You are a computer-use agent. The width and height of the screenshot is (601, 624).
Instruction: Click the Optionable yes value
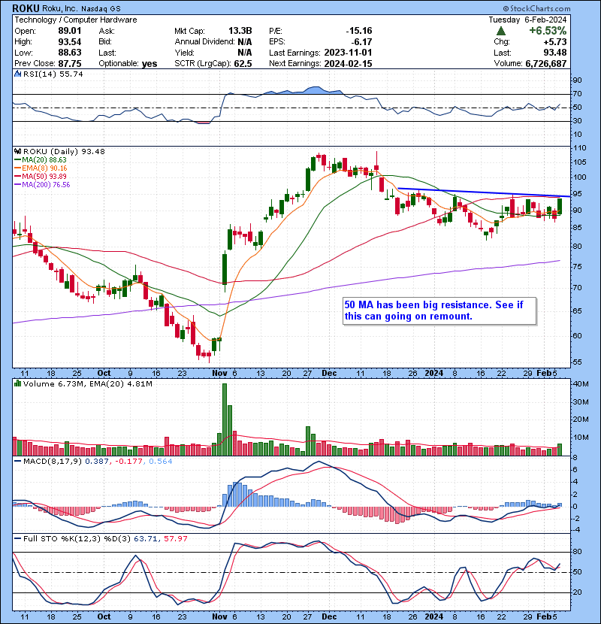click(x=149, y=64)
